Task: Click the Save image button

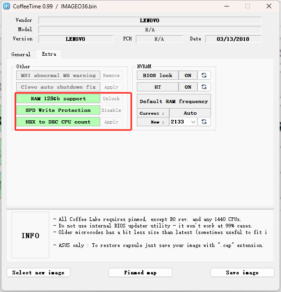Action: [x=242, y=273]
